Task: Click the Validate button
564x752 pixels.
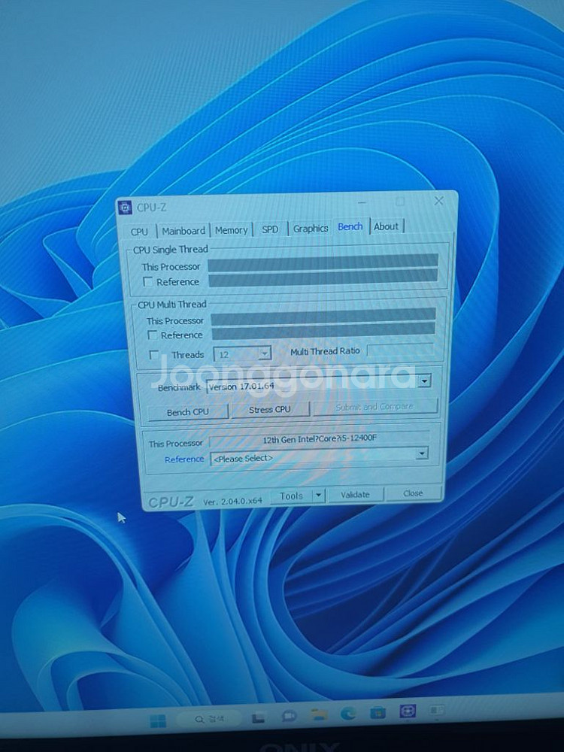Action: 355,495
